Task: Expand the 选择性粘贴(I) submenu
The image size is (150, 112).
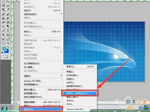Action: pyautogui.click(x=42, y=14)
